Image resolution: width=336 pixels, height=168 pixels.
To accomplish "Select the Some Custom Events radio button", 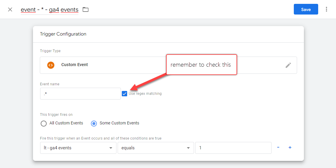I will coord(94,123).
